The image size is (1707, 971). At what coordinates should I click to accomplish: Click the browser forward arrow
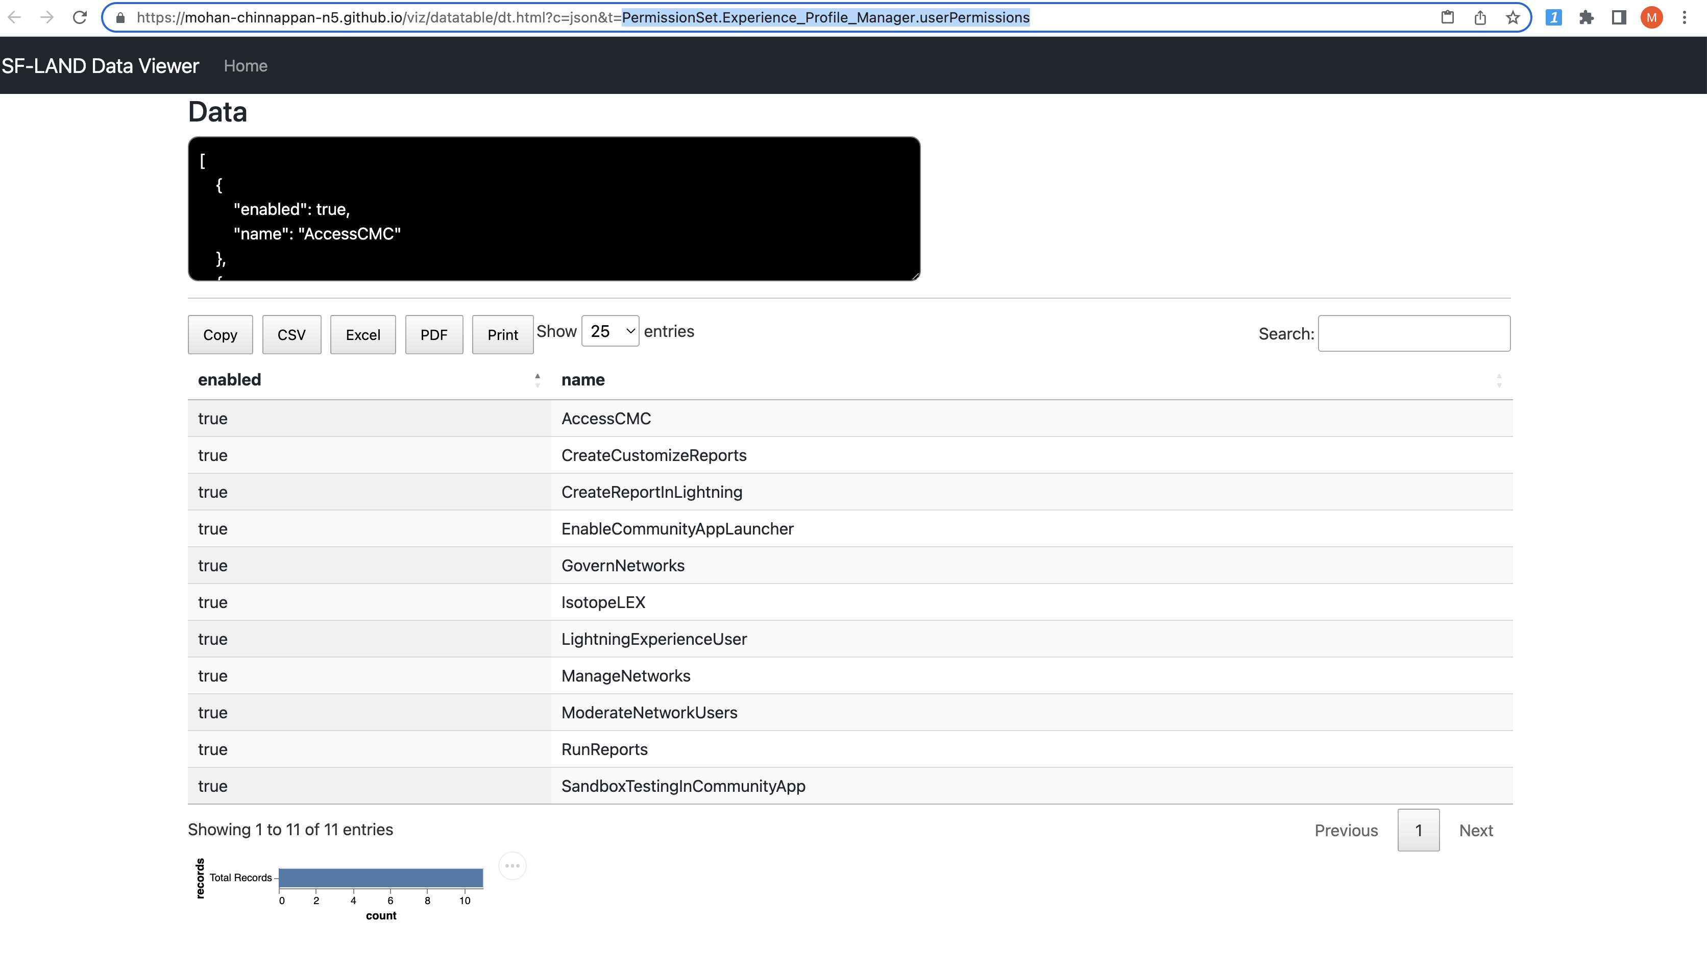[46, 17]
